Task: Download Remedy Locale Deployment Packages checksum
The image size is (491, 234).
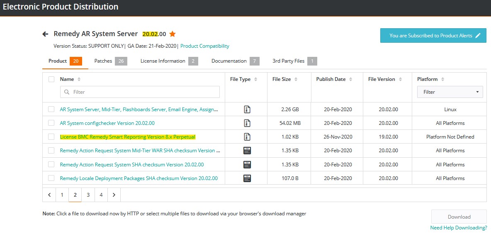Action: pyautogui.click(x=139, y=178)
